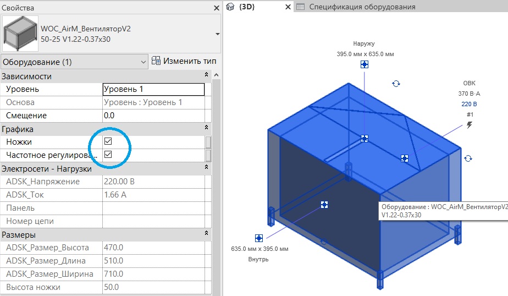Close the Свойства properties panel
The width and height of the screenshot is (508, 296).
[x=217, y=8]
